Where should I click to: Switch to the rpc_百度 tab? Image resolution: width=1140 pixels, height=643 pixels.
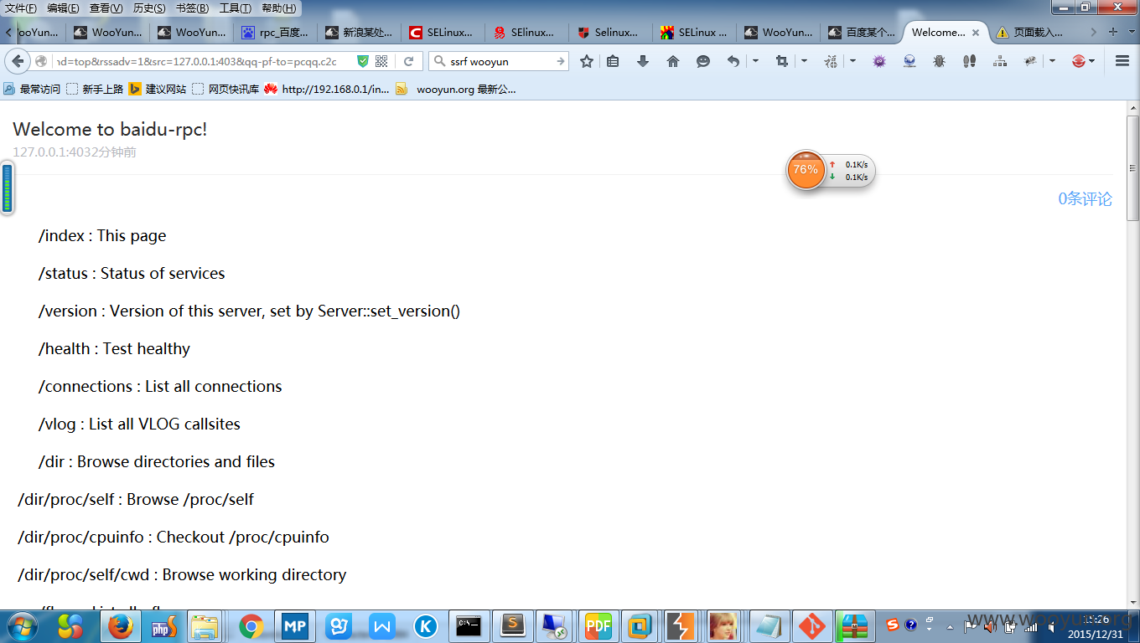point(275,33)
